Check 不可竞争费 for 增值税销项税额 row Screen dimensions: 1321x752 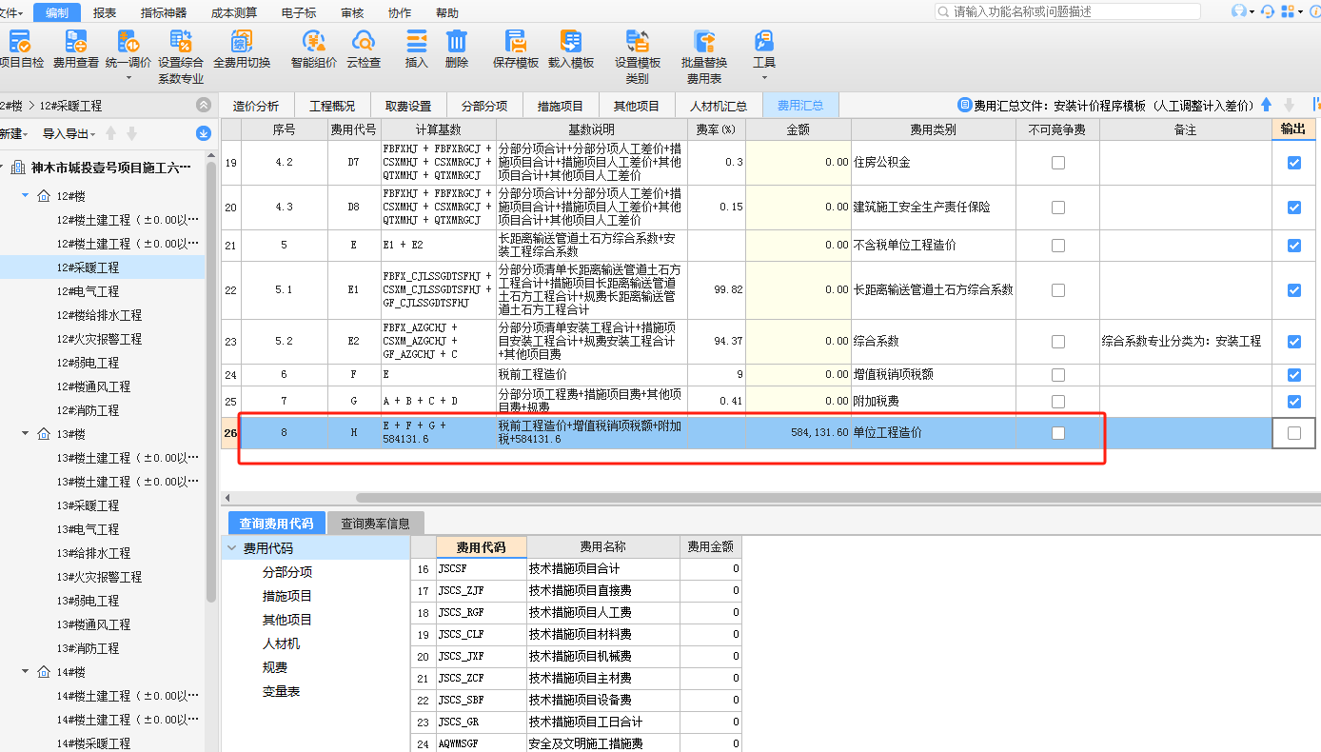(x=1057, y=375)
